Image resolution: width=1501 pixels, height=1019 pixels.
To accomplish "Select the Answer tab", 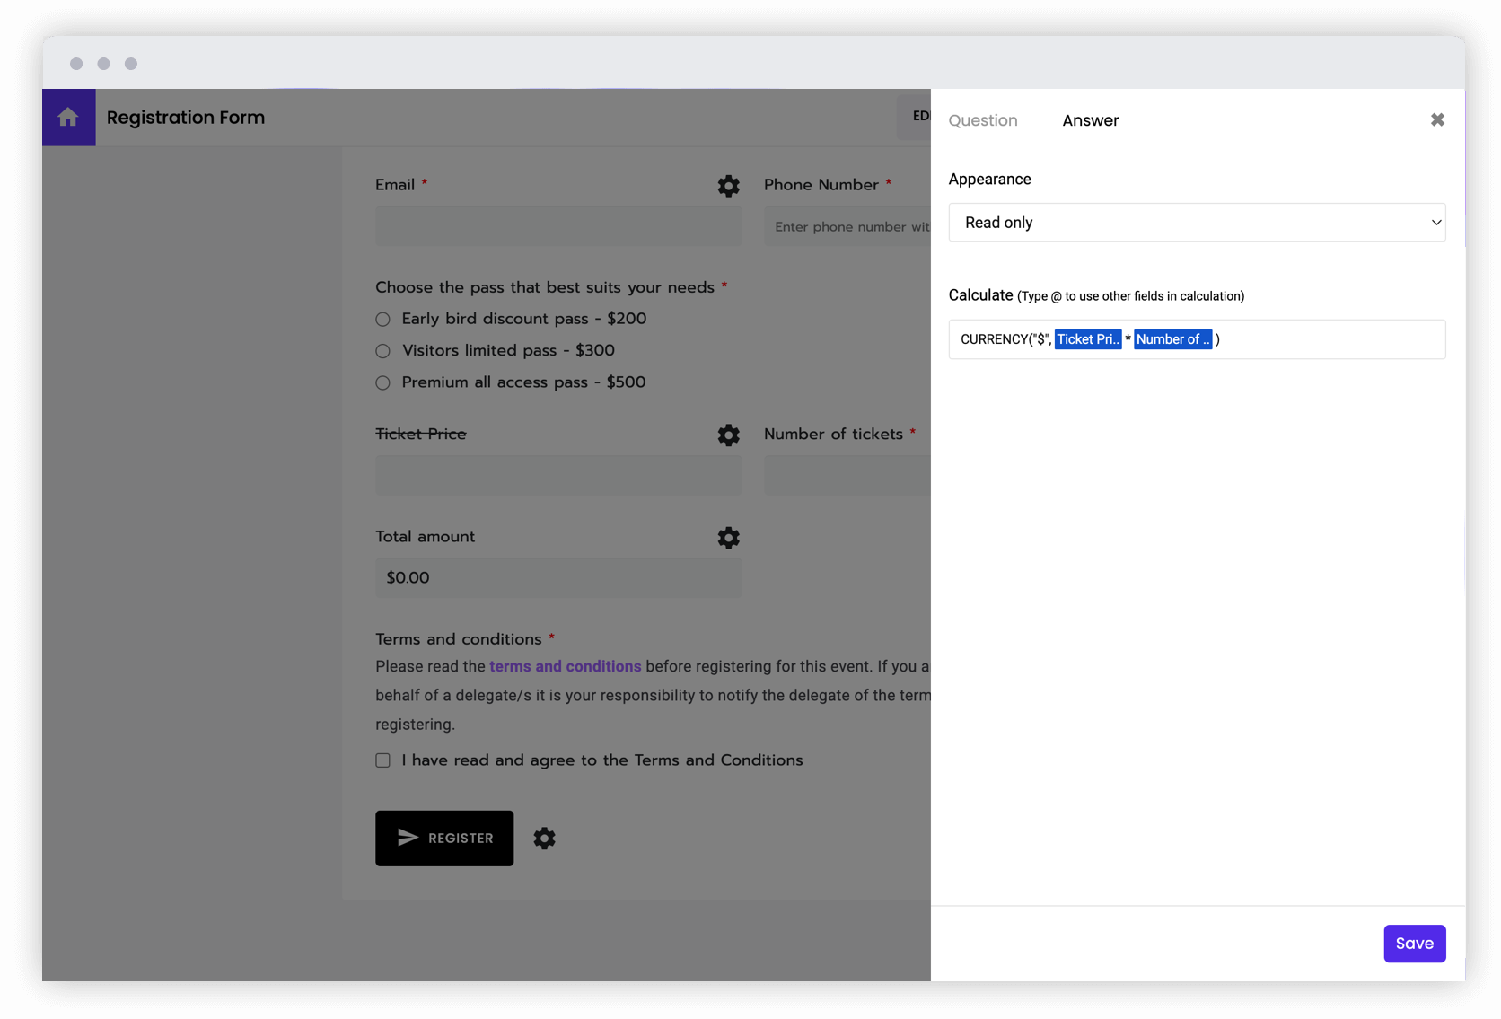I will 1090,119.
